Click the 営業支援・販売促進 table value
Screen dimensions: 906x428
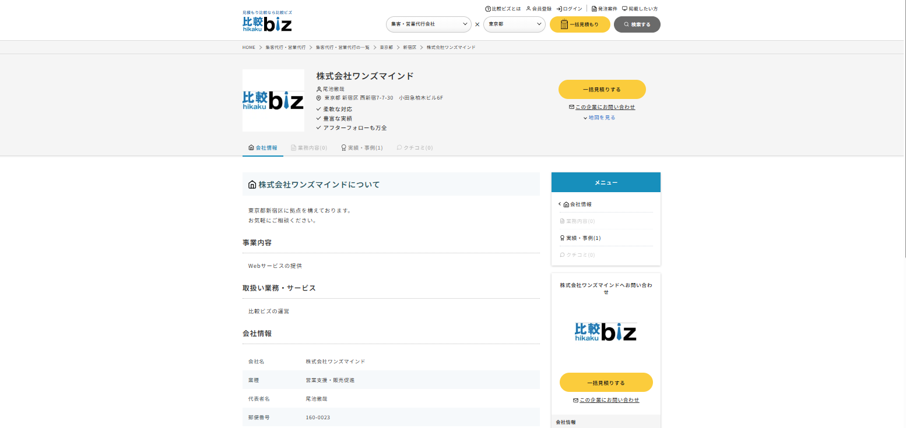tap(330, 380)
